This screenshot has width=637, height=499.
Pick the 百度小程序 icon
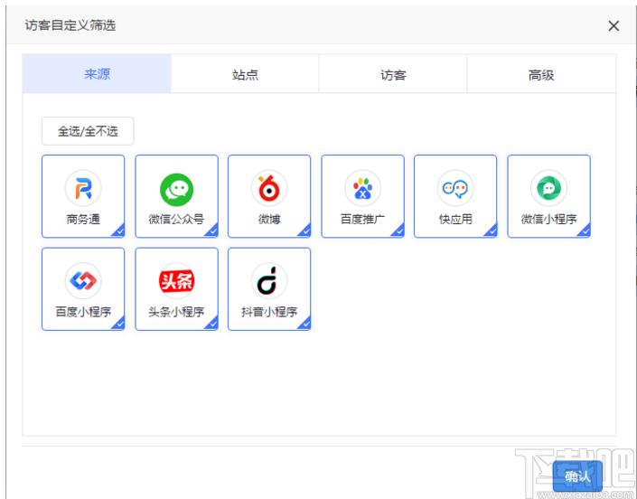(83, 281)
